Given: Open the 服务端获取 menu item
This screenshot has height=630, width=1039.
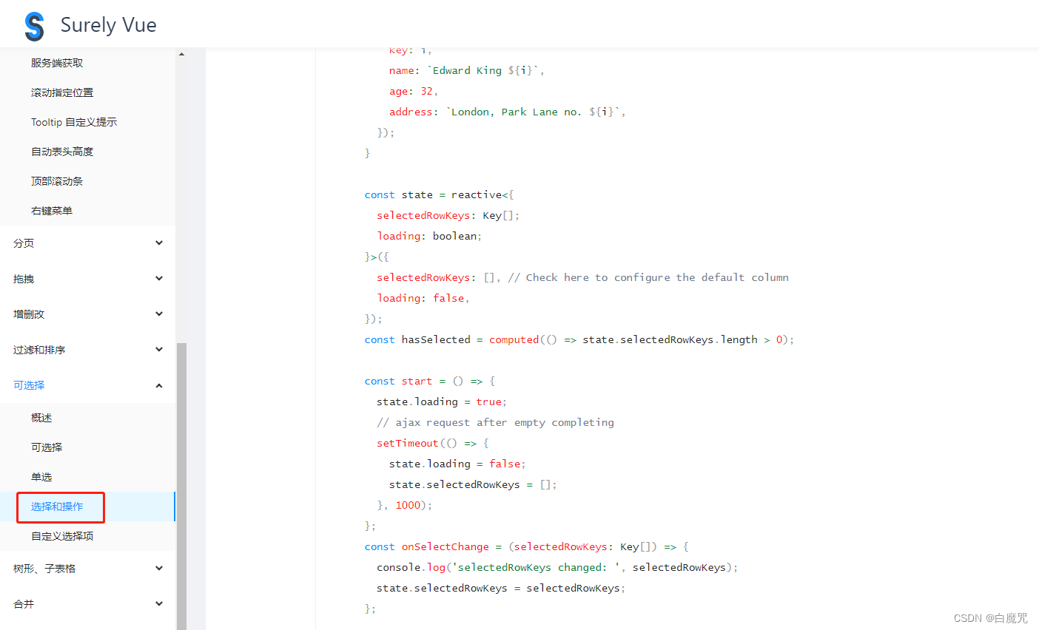Looking at the screenshot, I should pyautogui.click(x=57, y=63).
